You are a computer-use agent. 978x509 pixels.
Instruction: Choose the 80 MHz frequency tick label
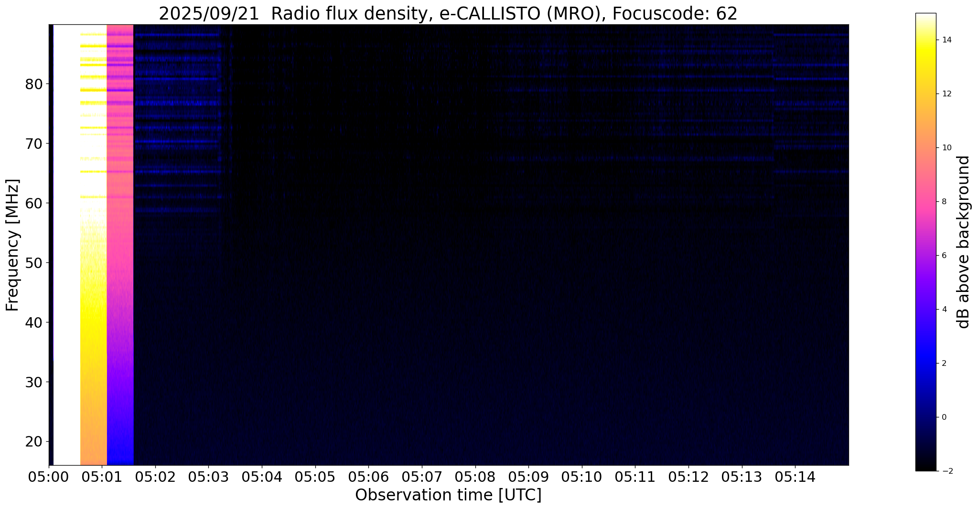point(34,84)
